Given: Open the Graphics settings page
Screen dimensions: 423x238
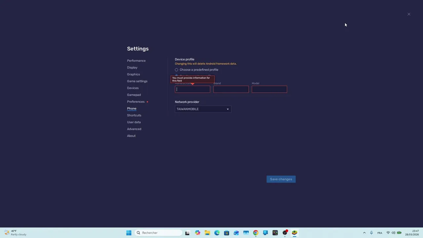Looking at the screenshot, I should tap(134, 74).
